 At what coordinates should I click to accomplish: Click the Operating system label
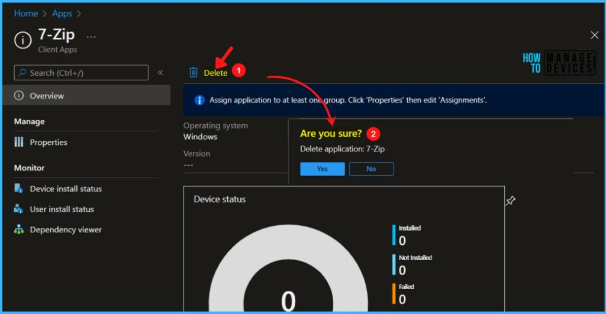pyautogui.click(x=215, y=125)
